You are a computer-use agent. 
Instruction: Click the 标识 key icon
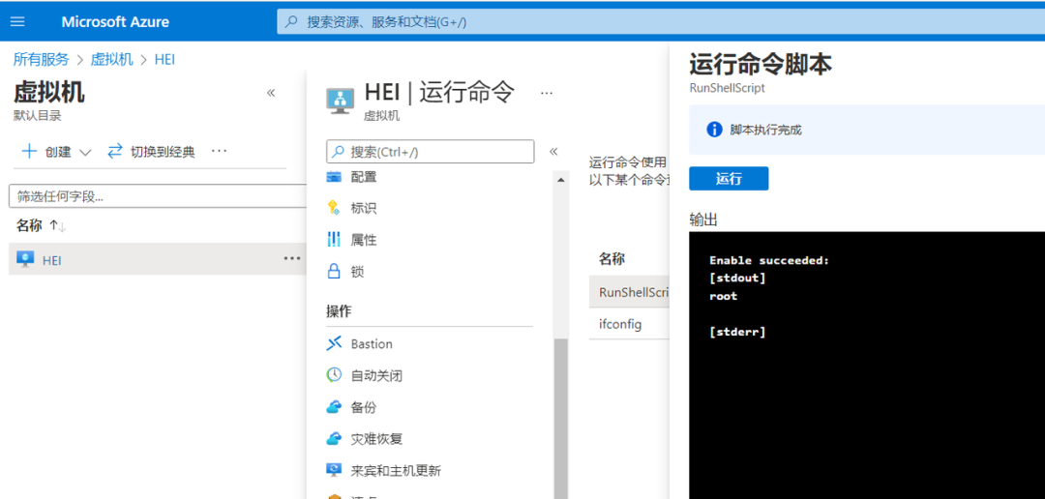coord(334,209)
